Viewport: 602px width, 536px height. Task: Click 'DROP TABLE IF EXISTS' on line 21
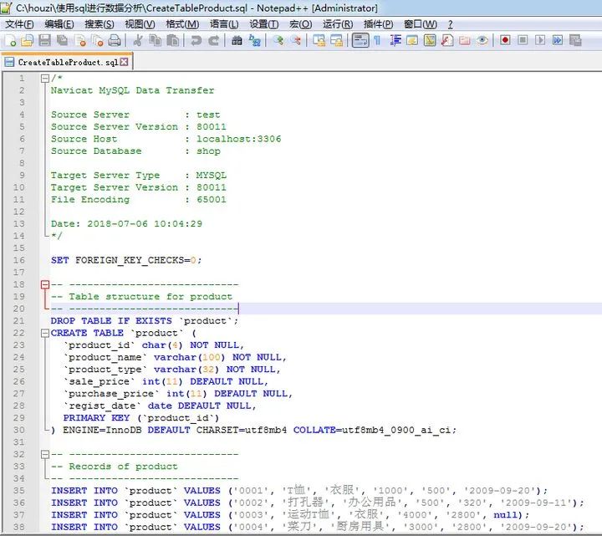tap(111, 321)
